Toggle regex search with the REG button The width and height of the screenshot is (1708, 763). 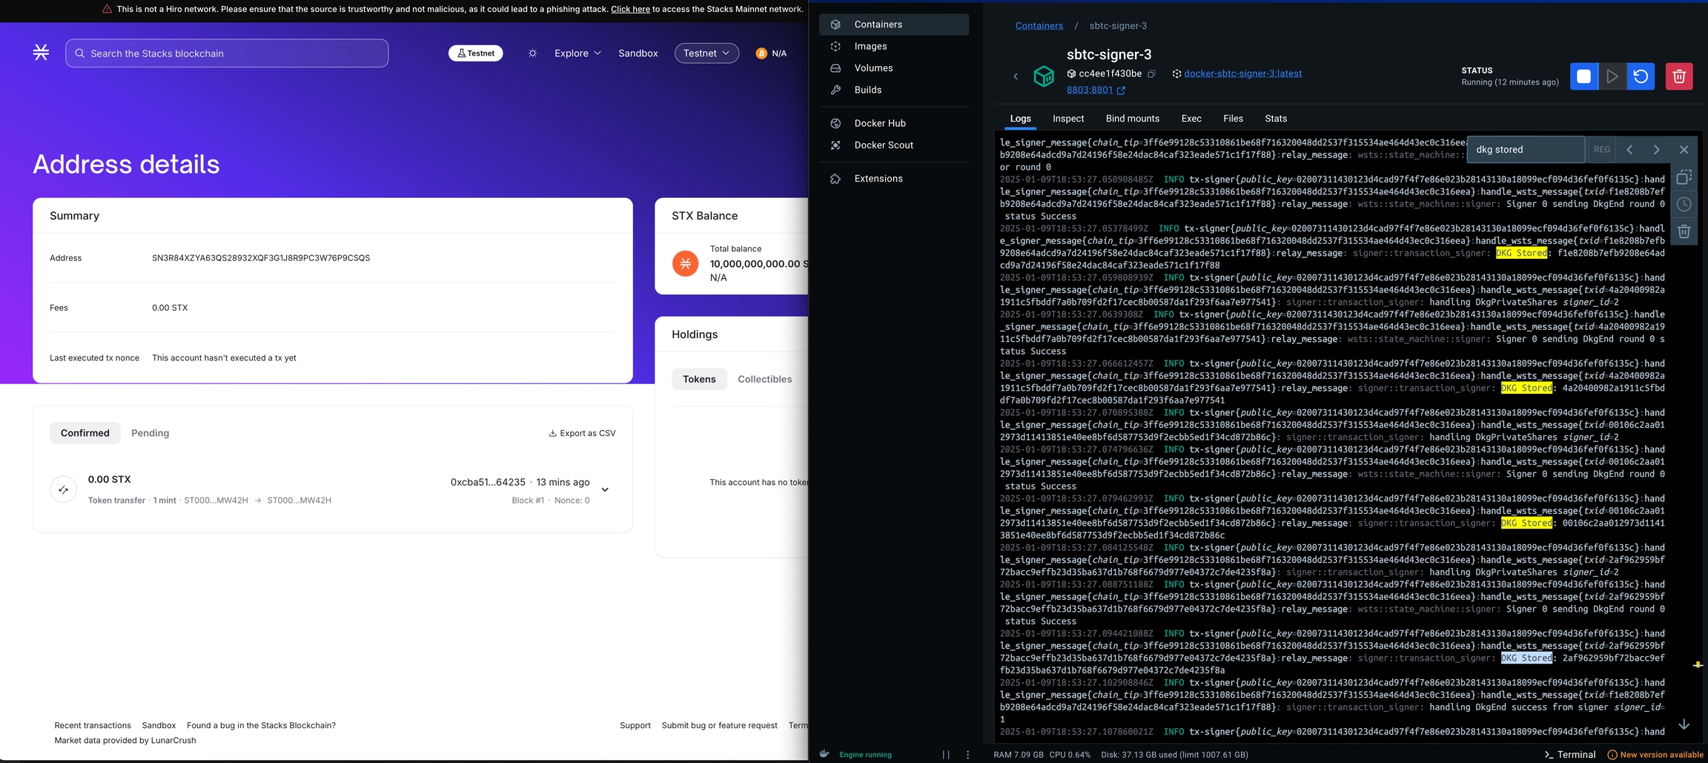[x=1601, y=150]
